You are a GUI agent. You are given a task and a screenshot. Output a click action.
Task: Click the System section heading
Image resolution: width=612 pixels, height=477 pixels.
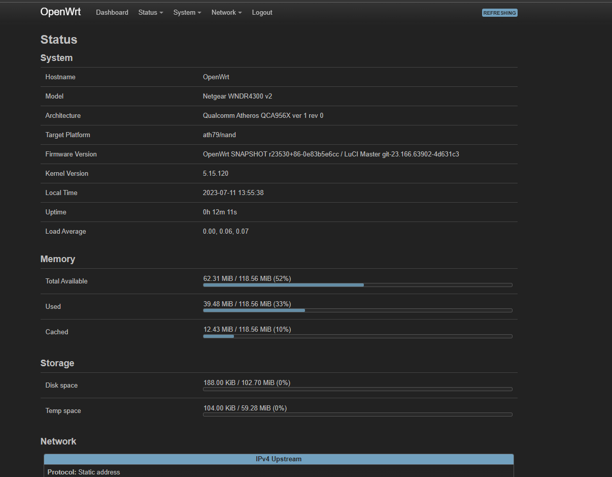pos(56,58)
